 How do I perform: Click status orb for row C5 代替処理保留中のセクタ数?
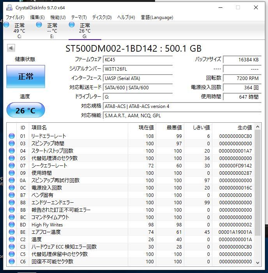12,254
